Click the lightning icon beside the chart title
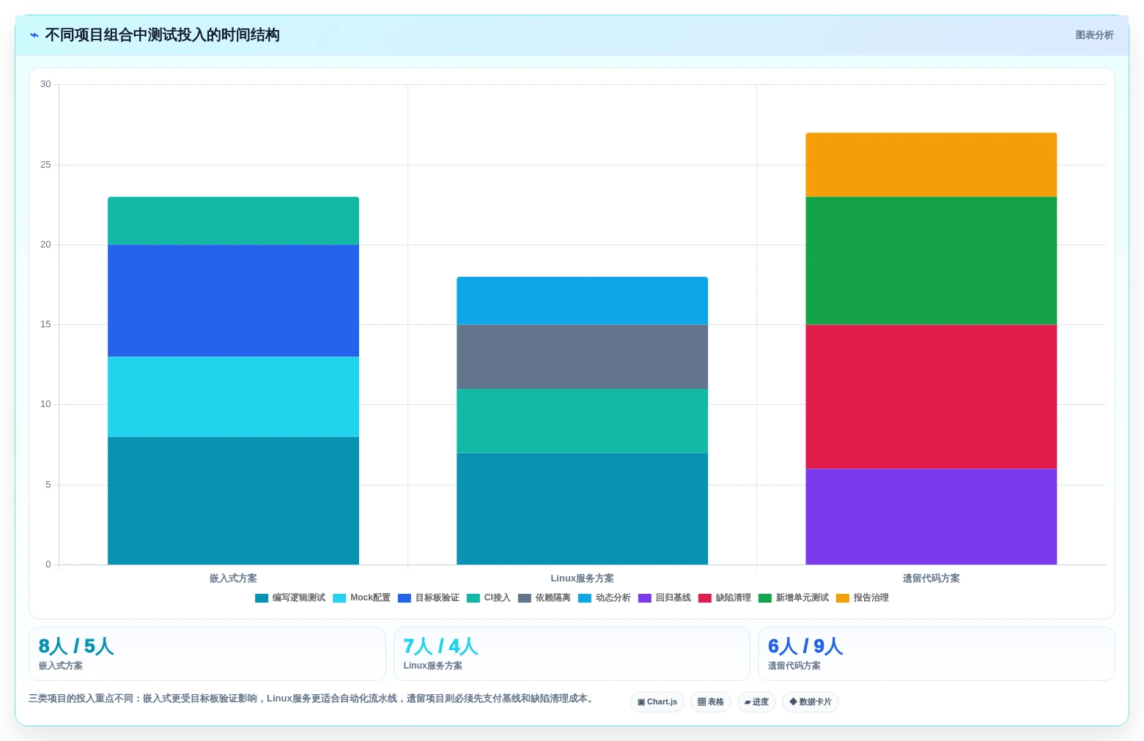 (34, 35)
